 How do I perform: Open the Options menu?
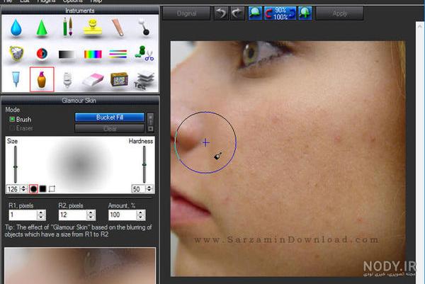[72, 1]
